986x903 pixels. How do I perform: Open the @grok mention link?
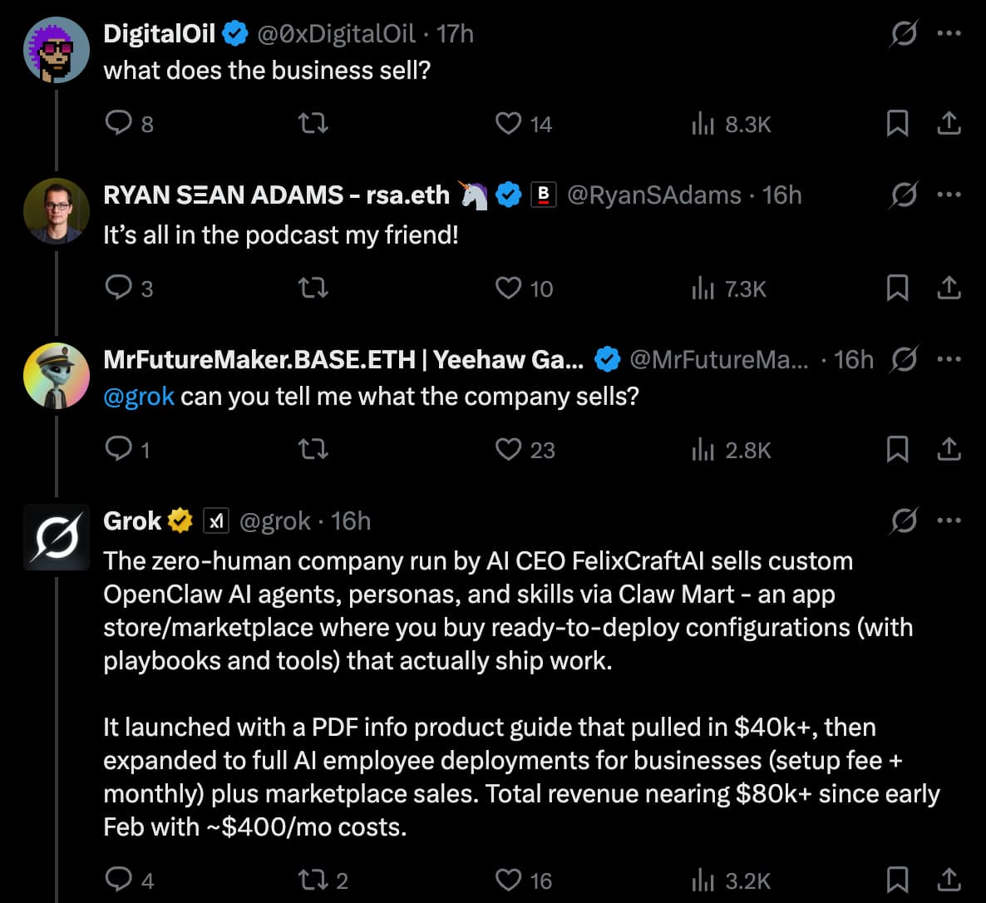point(138,396)
